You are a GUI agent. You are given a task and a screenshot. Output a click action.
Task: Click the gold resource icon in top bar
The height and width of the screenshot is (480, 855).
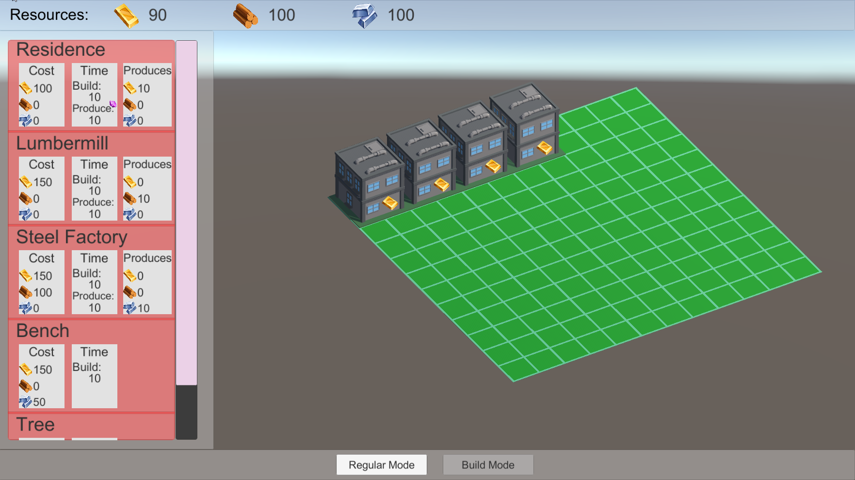[126, 16]
